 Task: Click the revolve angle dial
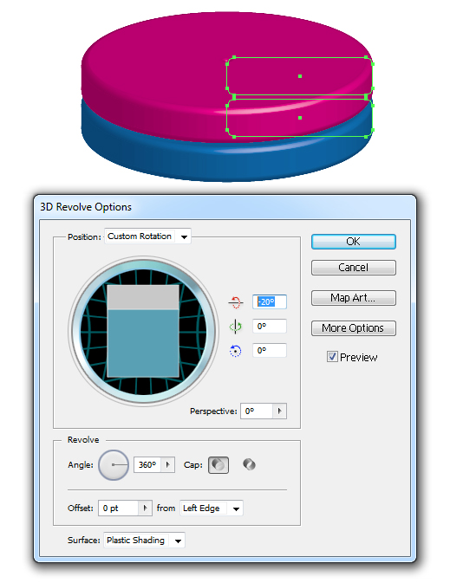[x=114, y=465]
